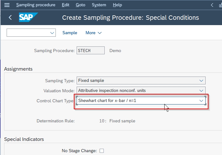Click the left chevron in top menu bar
The height and width of the screenshot is (155, 222).
point(212,5)
